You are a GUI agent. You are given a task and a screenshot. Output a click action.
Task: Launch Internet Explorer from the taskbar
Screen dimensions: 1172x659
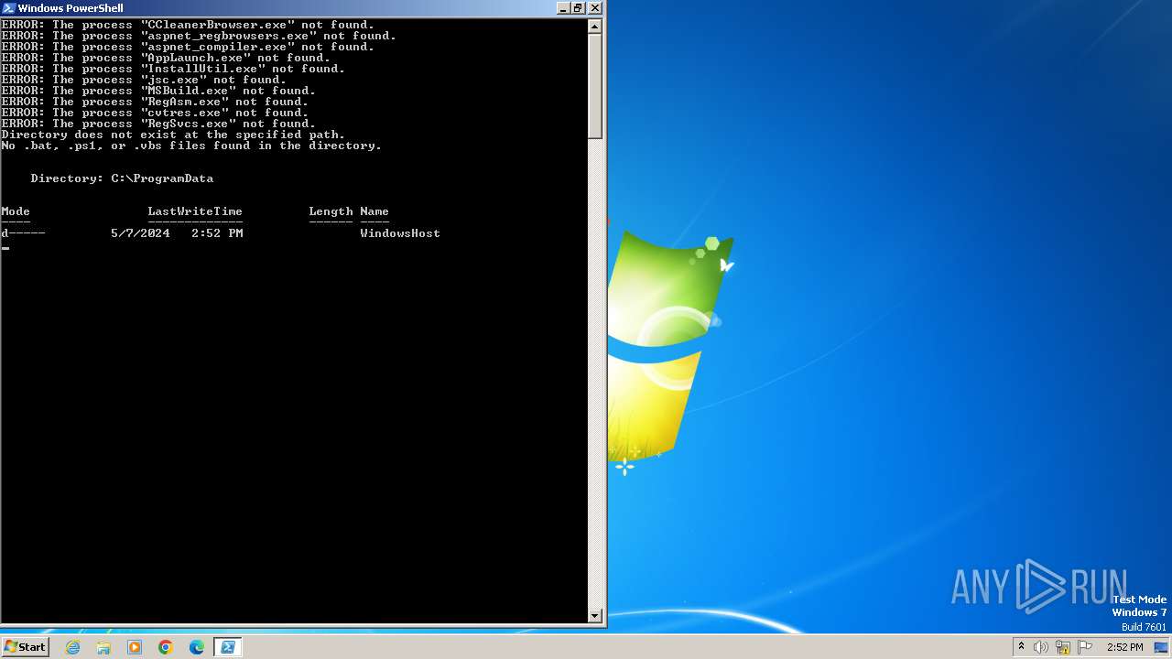tap(73, 647)
